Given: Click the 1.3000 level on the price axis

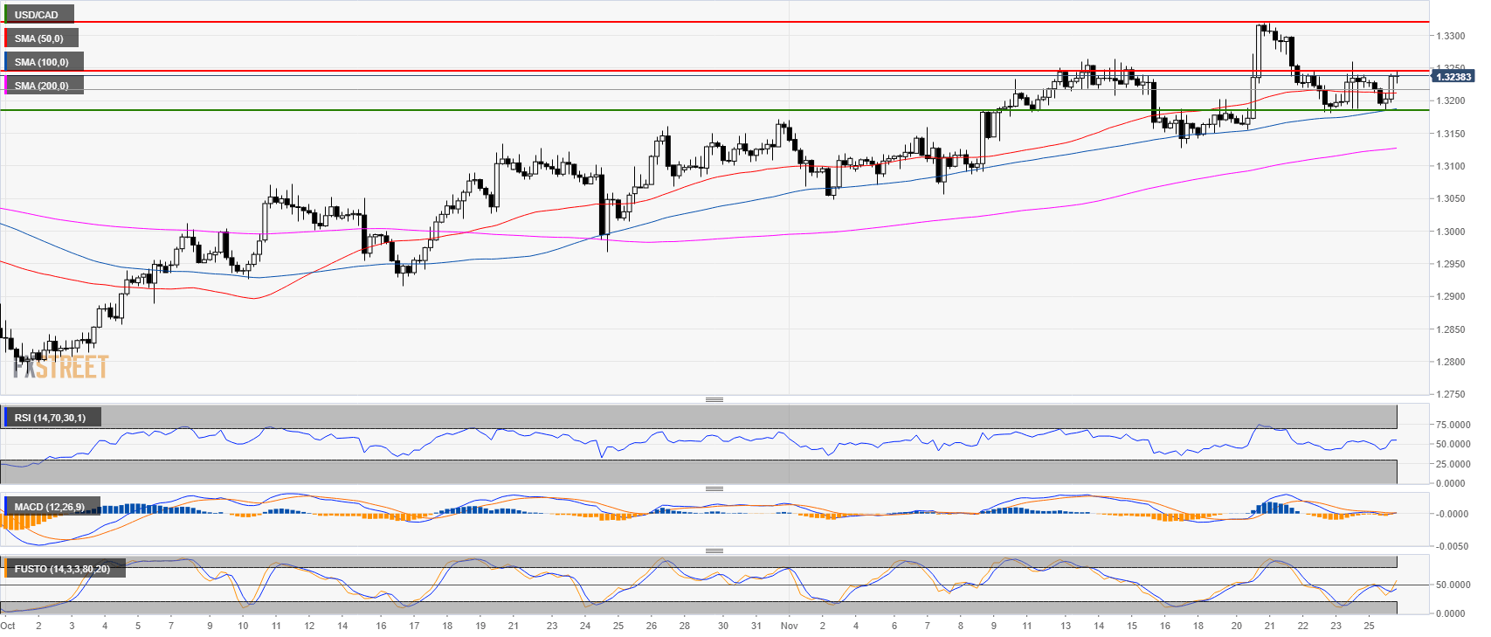Looking at the screenshot, I should (1451, 232).
